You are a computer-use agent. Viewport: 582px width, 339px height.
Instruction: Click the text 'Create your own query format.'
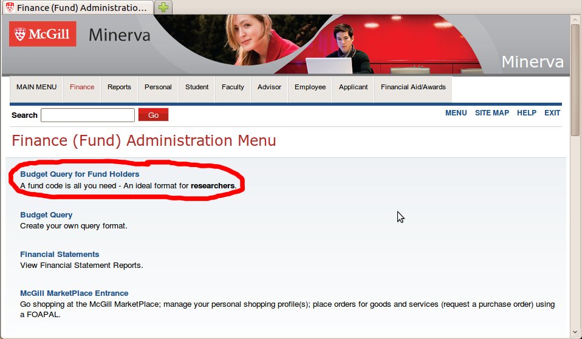point(74,226)
